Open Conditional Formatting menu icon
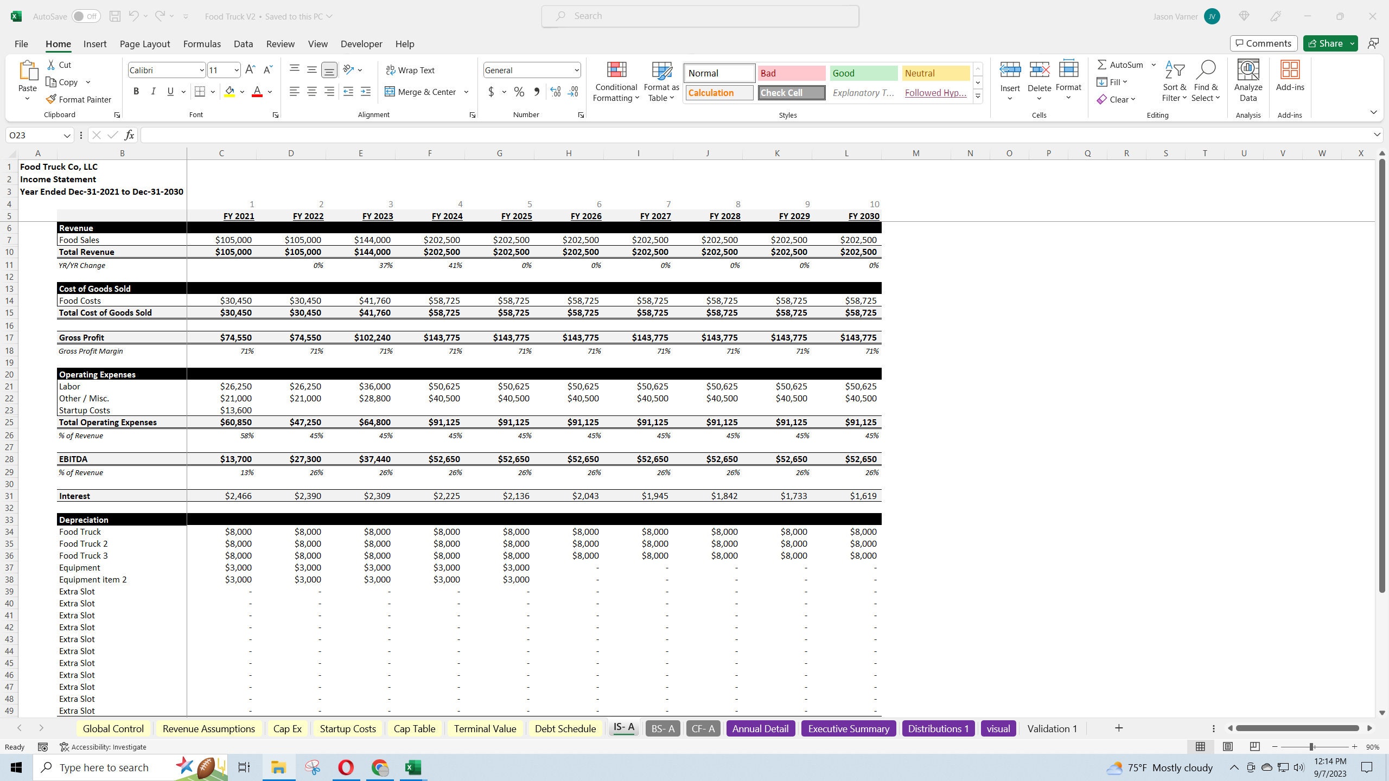 pyautogui.click(x=616, y=70)
